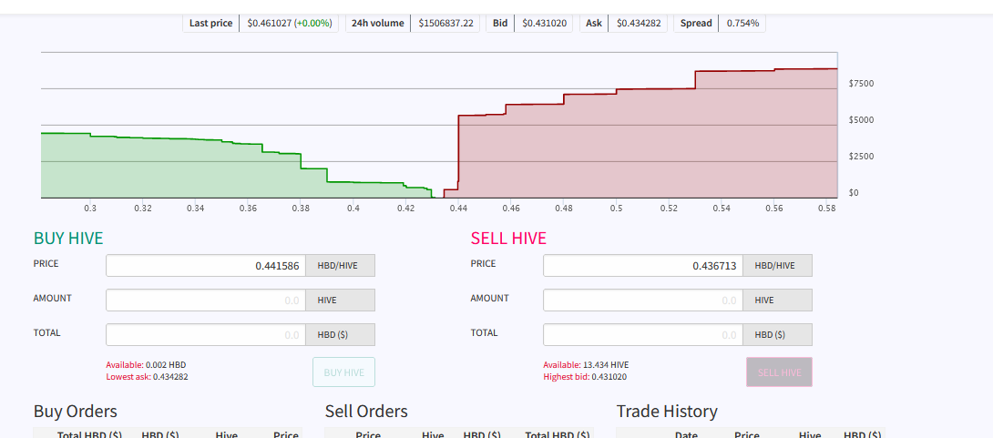The image size is (993, 438).
Task: Focus the Buy Hive amount field
Action: point(206,300)
